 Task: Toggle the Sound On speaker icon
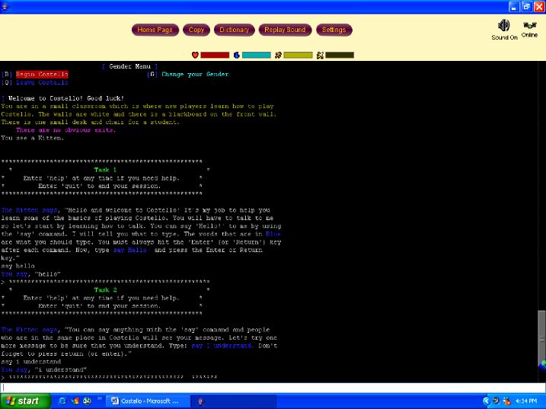tap(503, 26)
